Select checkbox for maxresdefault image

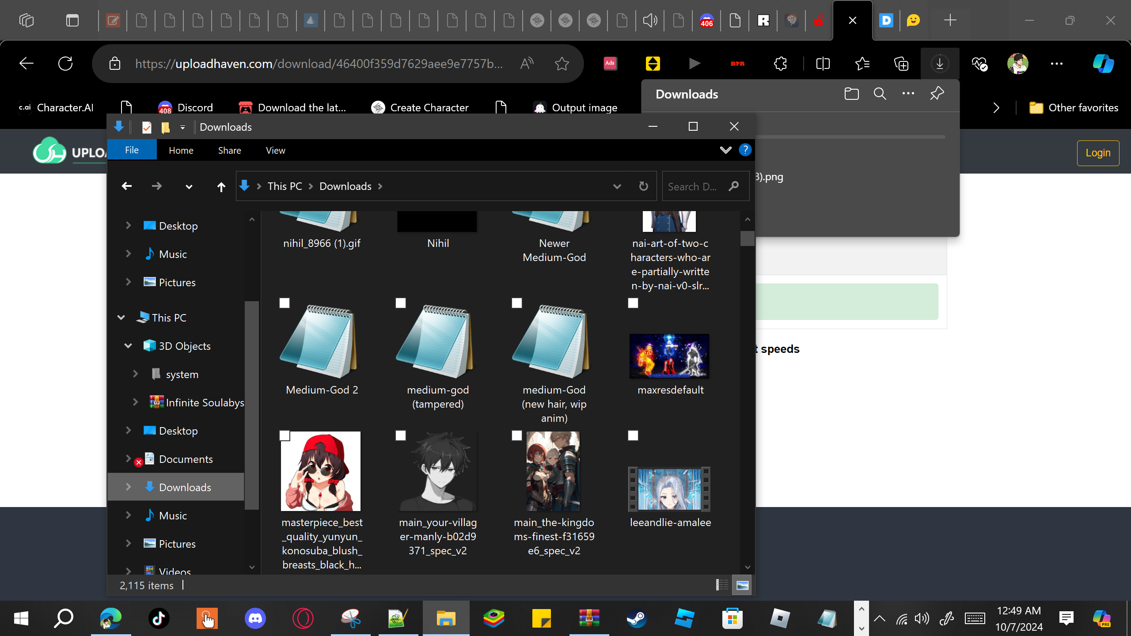click(633, 303)
